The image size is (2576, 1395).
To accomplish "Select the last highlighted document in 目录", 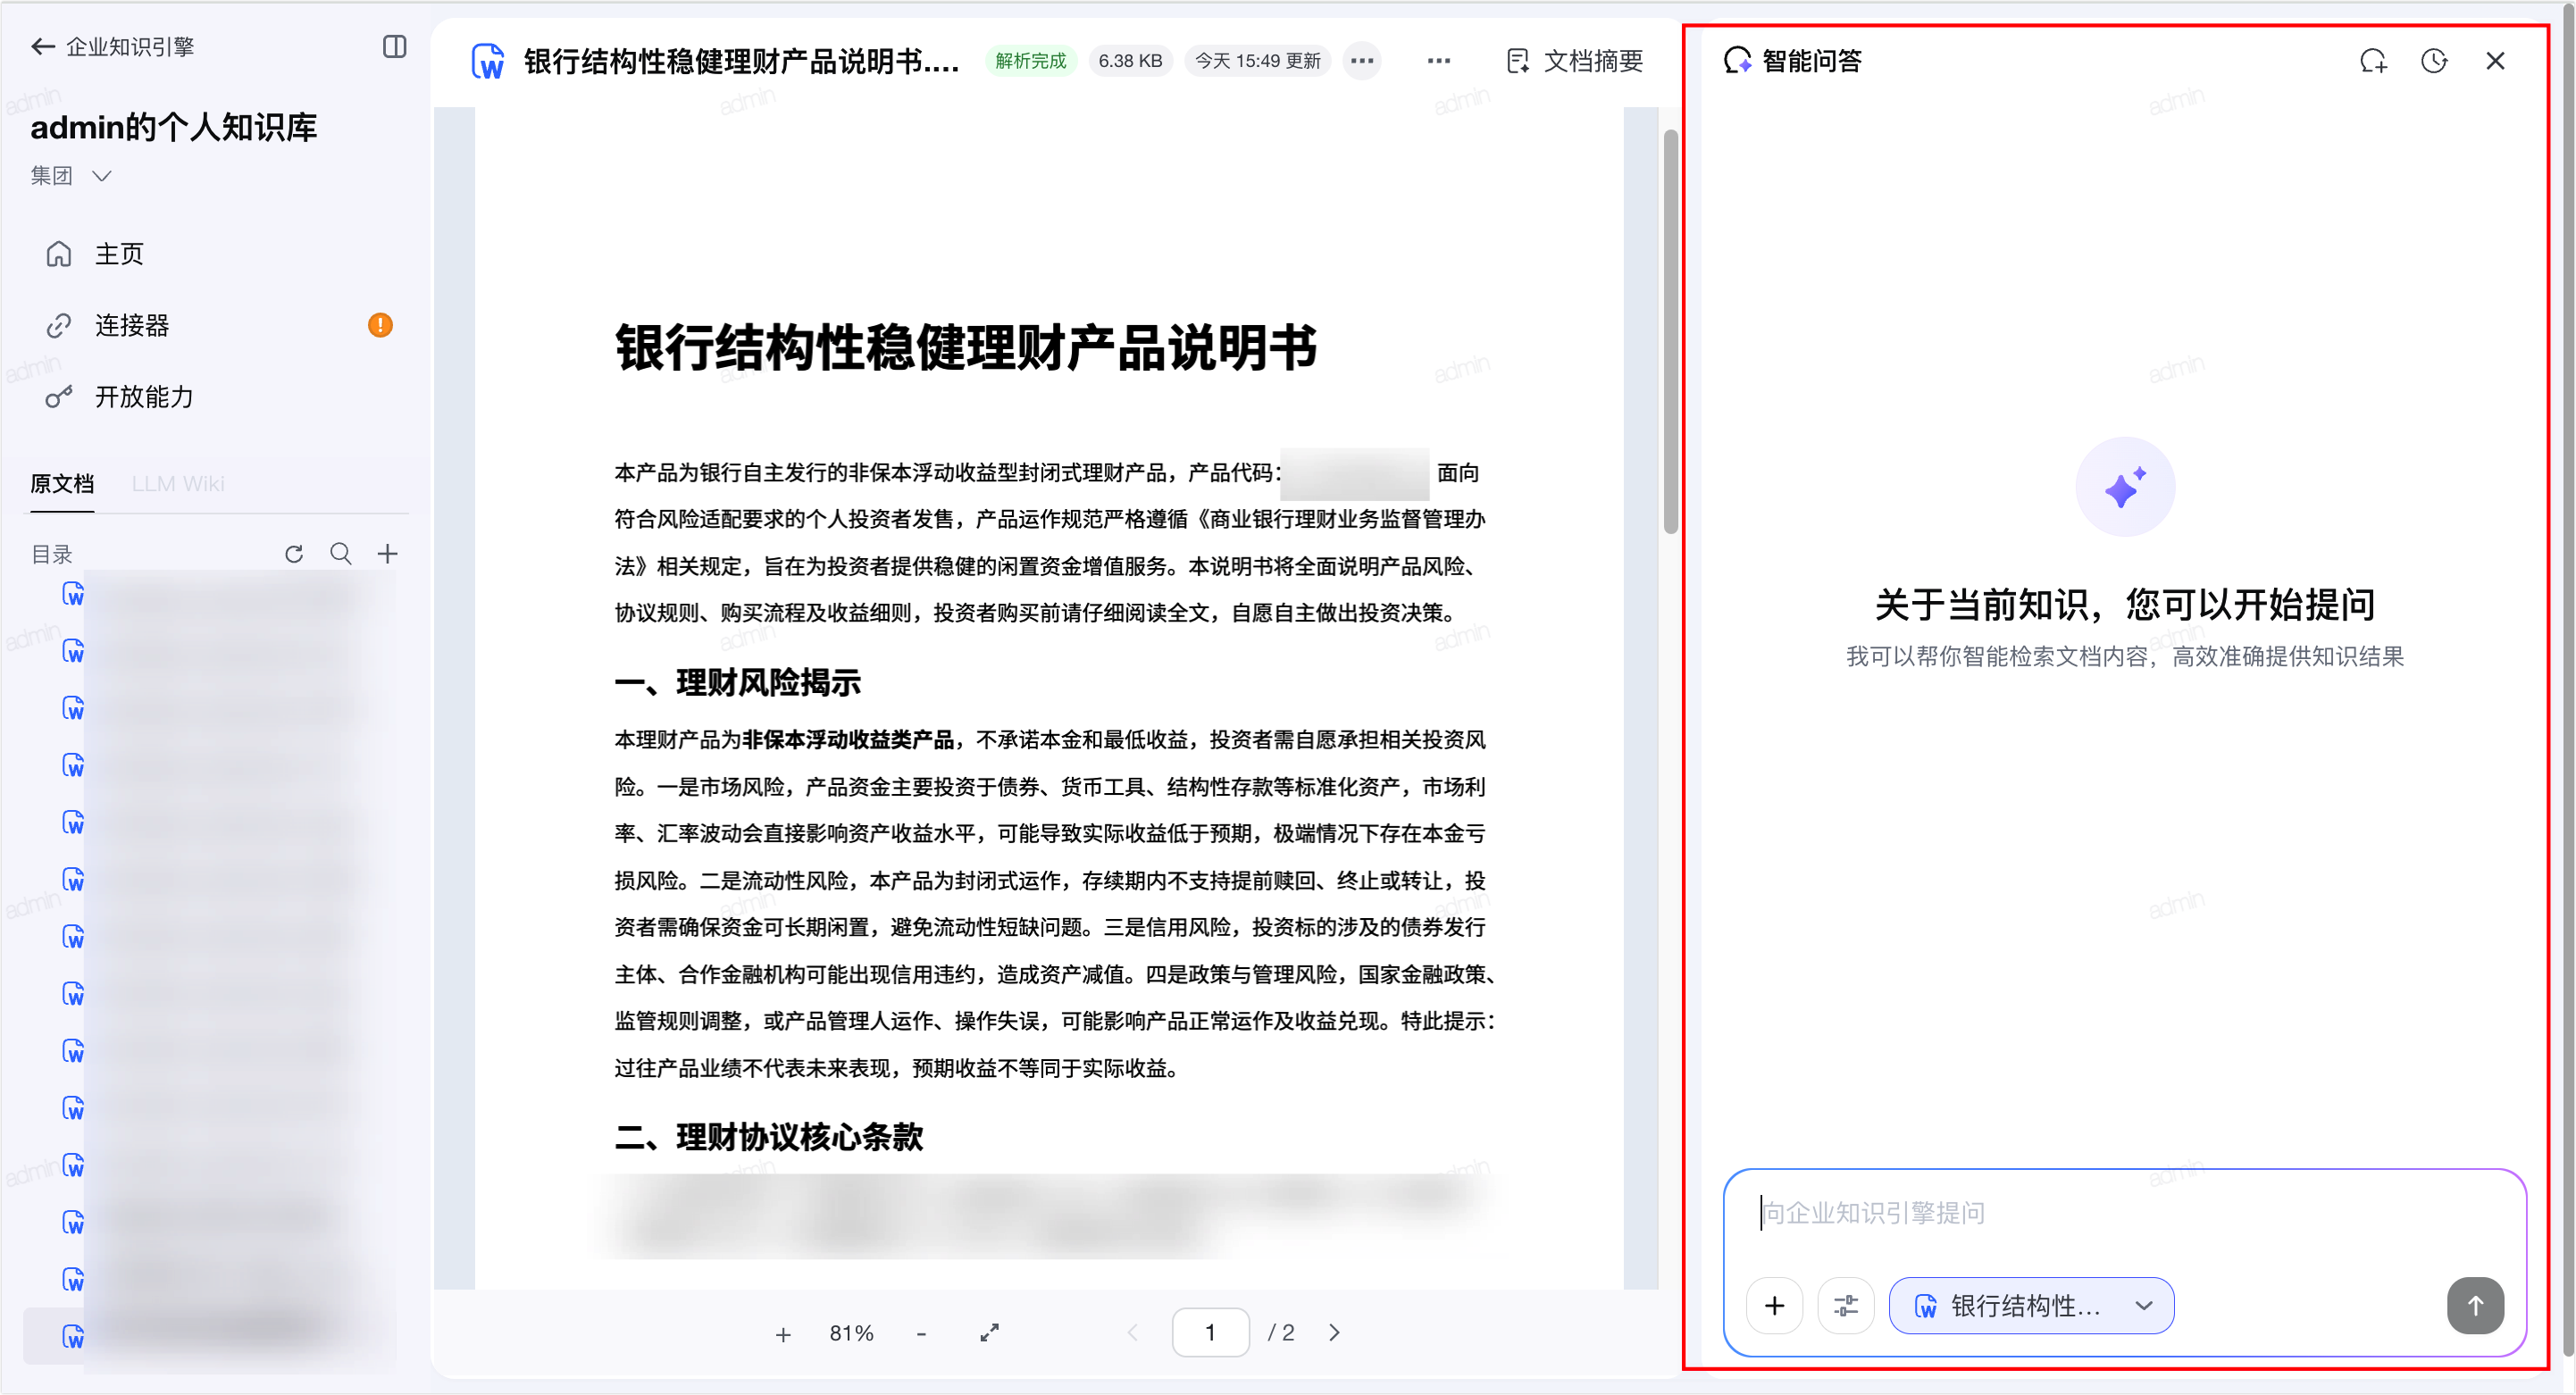I will point(210,1337).
